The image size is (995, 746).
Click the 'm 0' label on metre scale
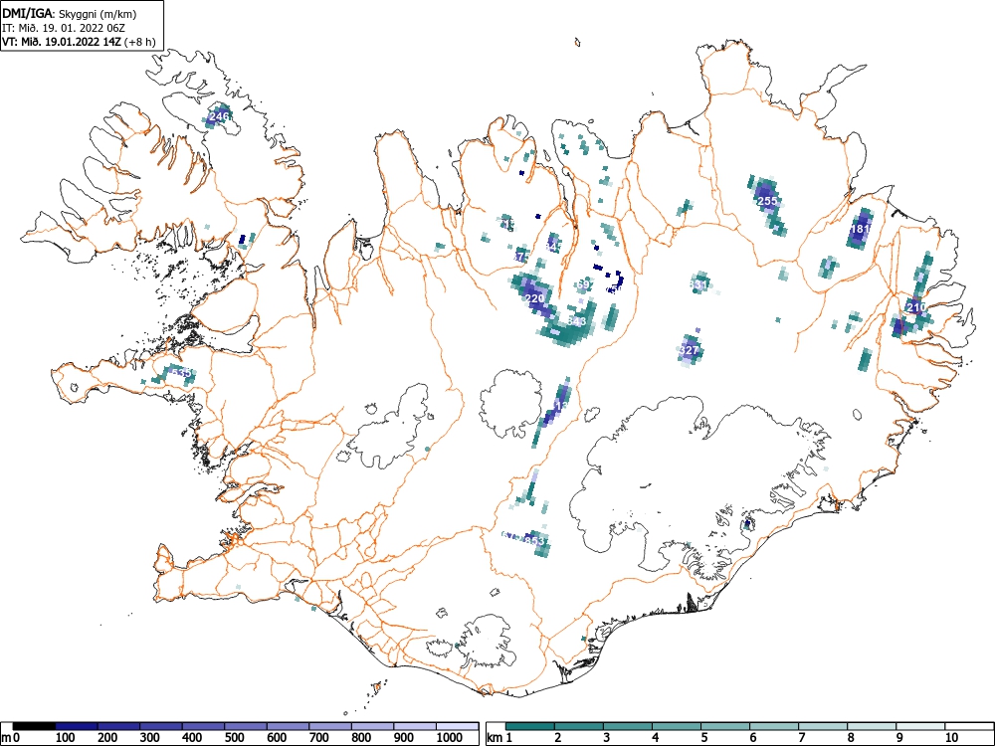pos(11,738)
